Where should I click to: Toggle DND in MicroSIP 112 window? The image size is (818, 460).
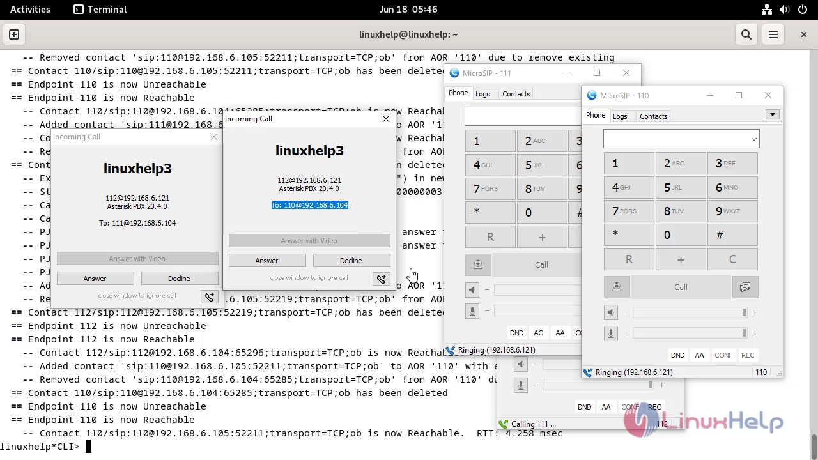point(584,407)
